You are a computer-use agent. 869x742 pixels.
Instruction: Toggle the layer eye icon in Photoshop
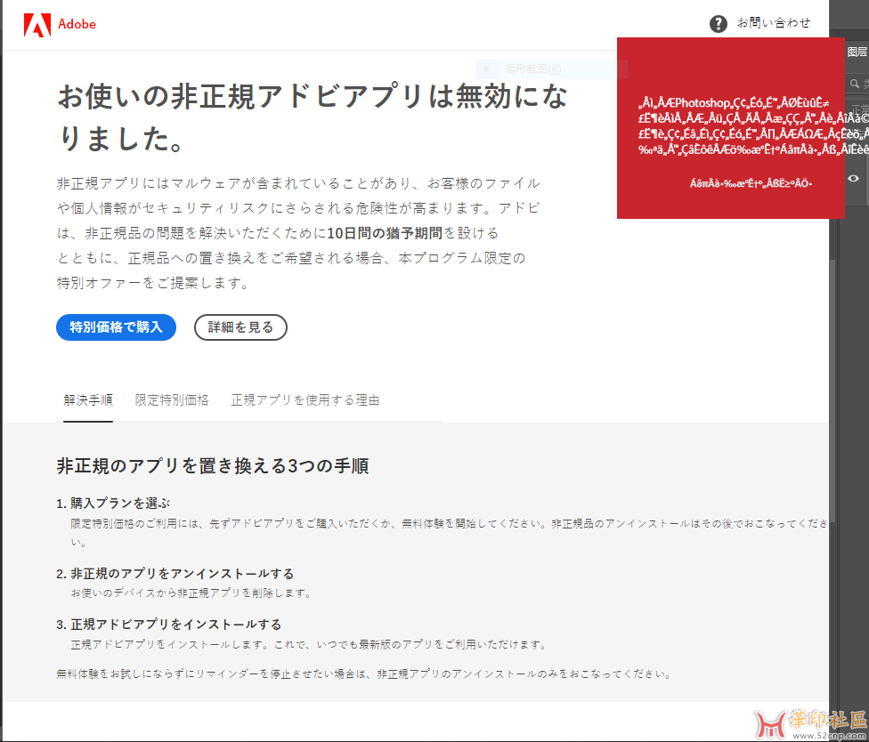pos(854,178)
